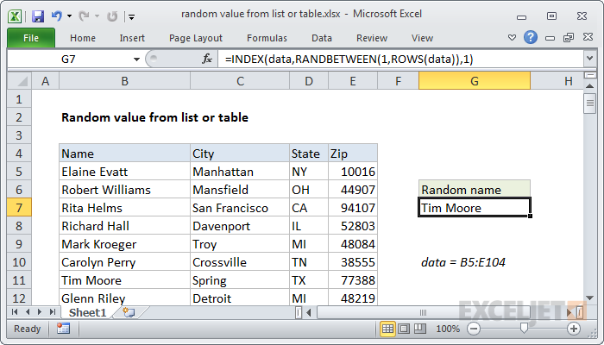Viewport: 604px width, 345px height.
Task: Click the Name Box showing G7
Action: point(68,60)
